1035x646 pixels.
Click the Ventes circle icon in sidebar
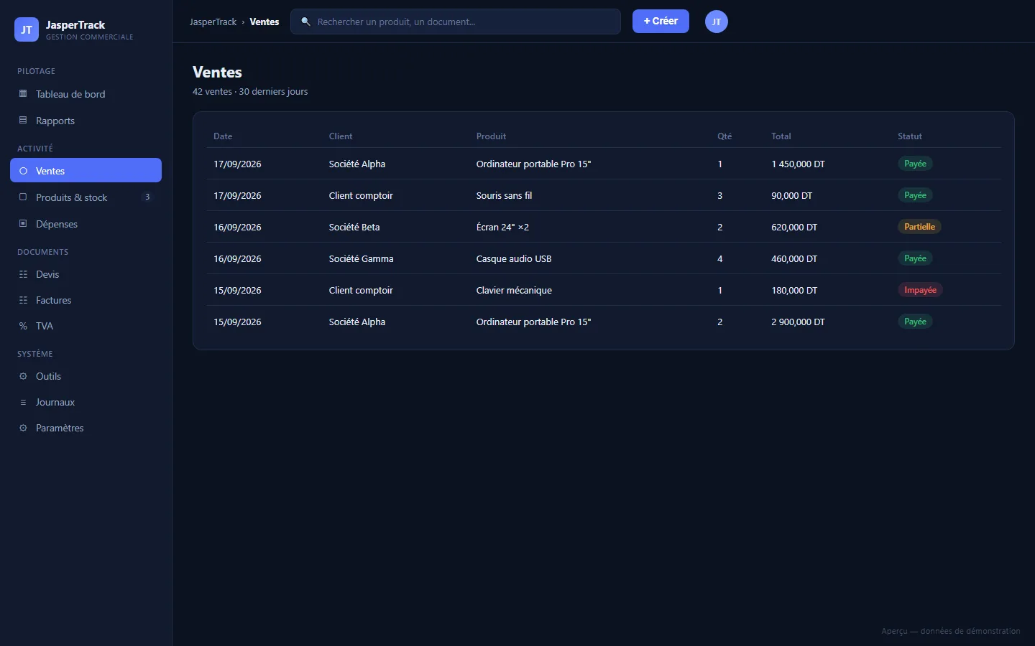[23, 171]
